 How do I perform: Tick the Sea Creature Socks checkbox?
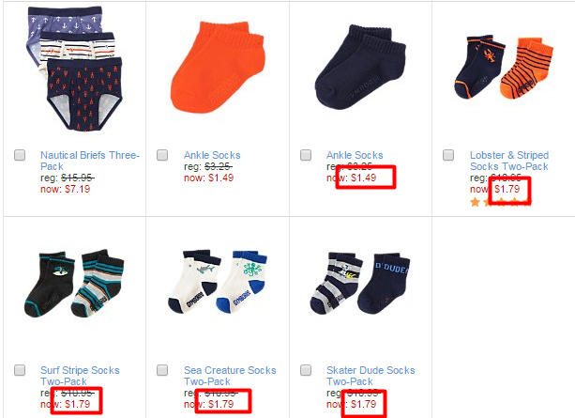[162, 370]
